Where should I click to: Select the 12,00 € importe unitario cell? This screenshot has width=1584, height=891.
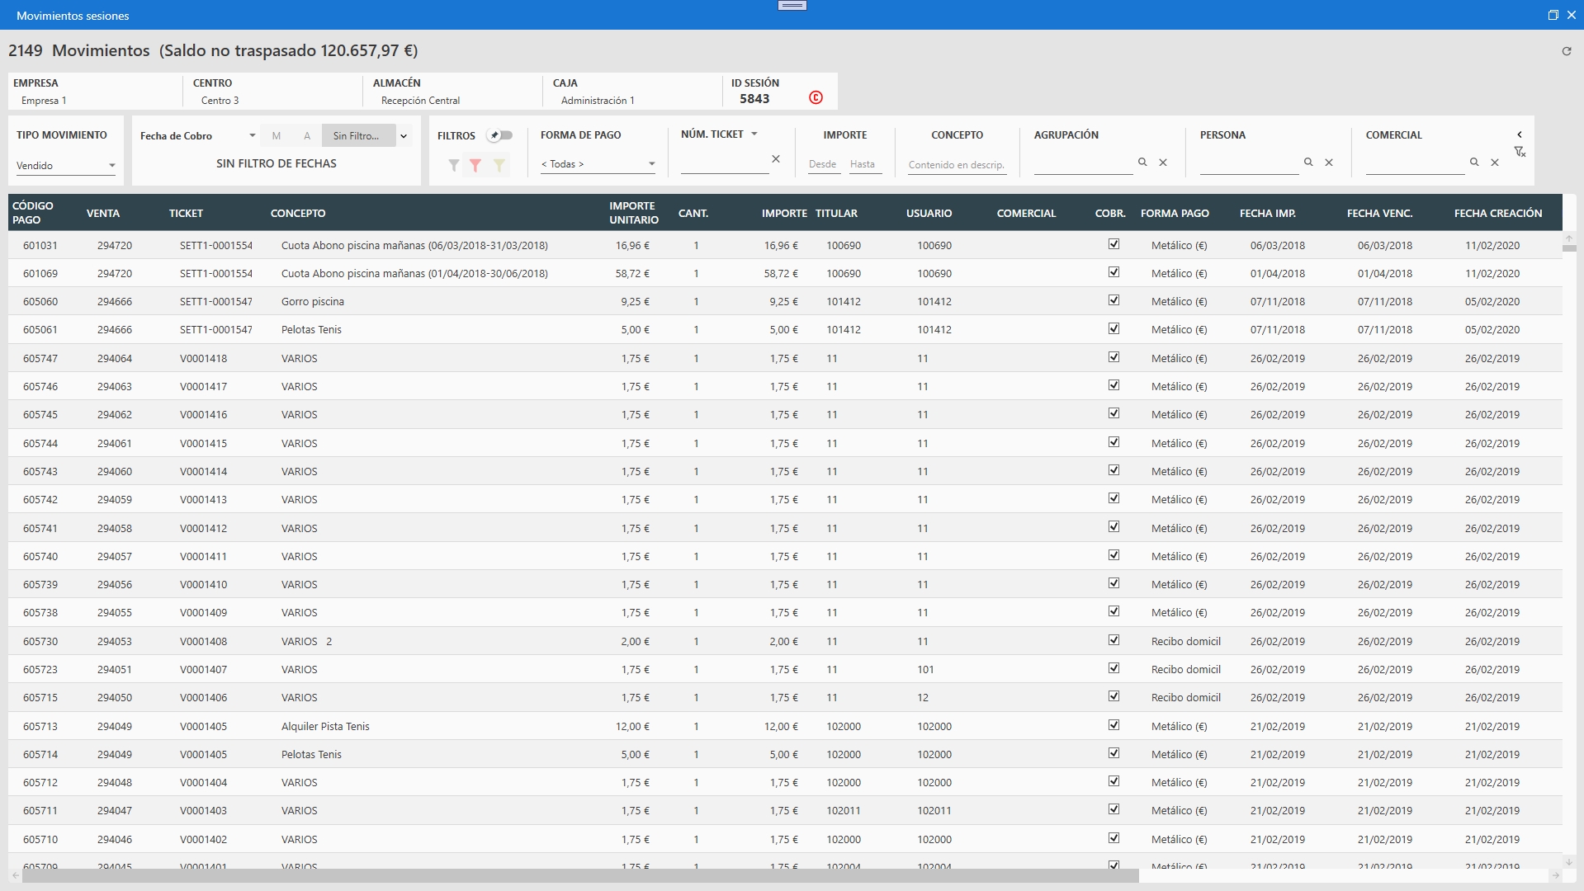coord(632,726)
